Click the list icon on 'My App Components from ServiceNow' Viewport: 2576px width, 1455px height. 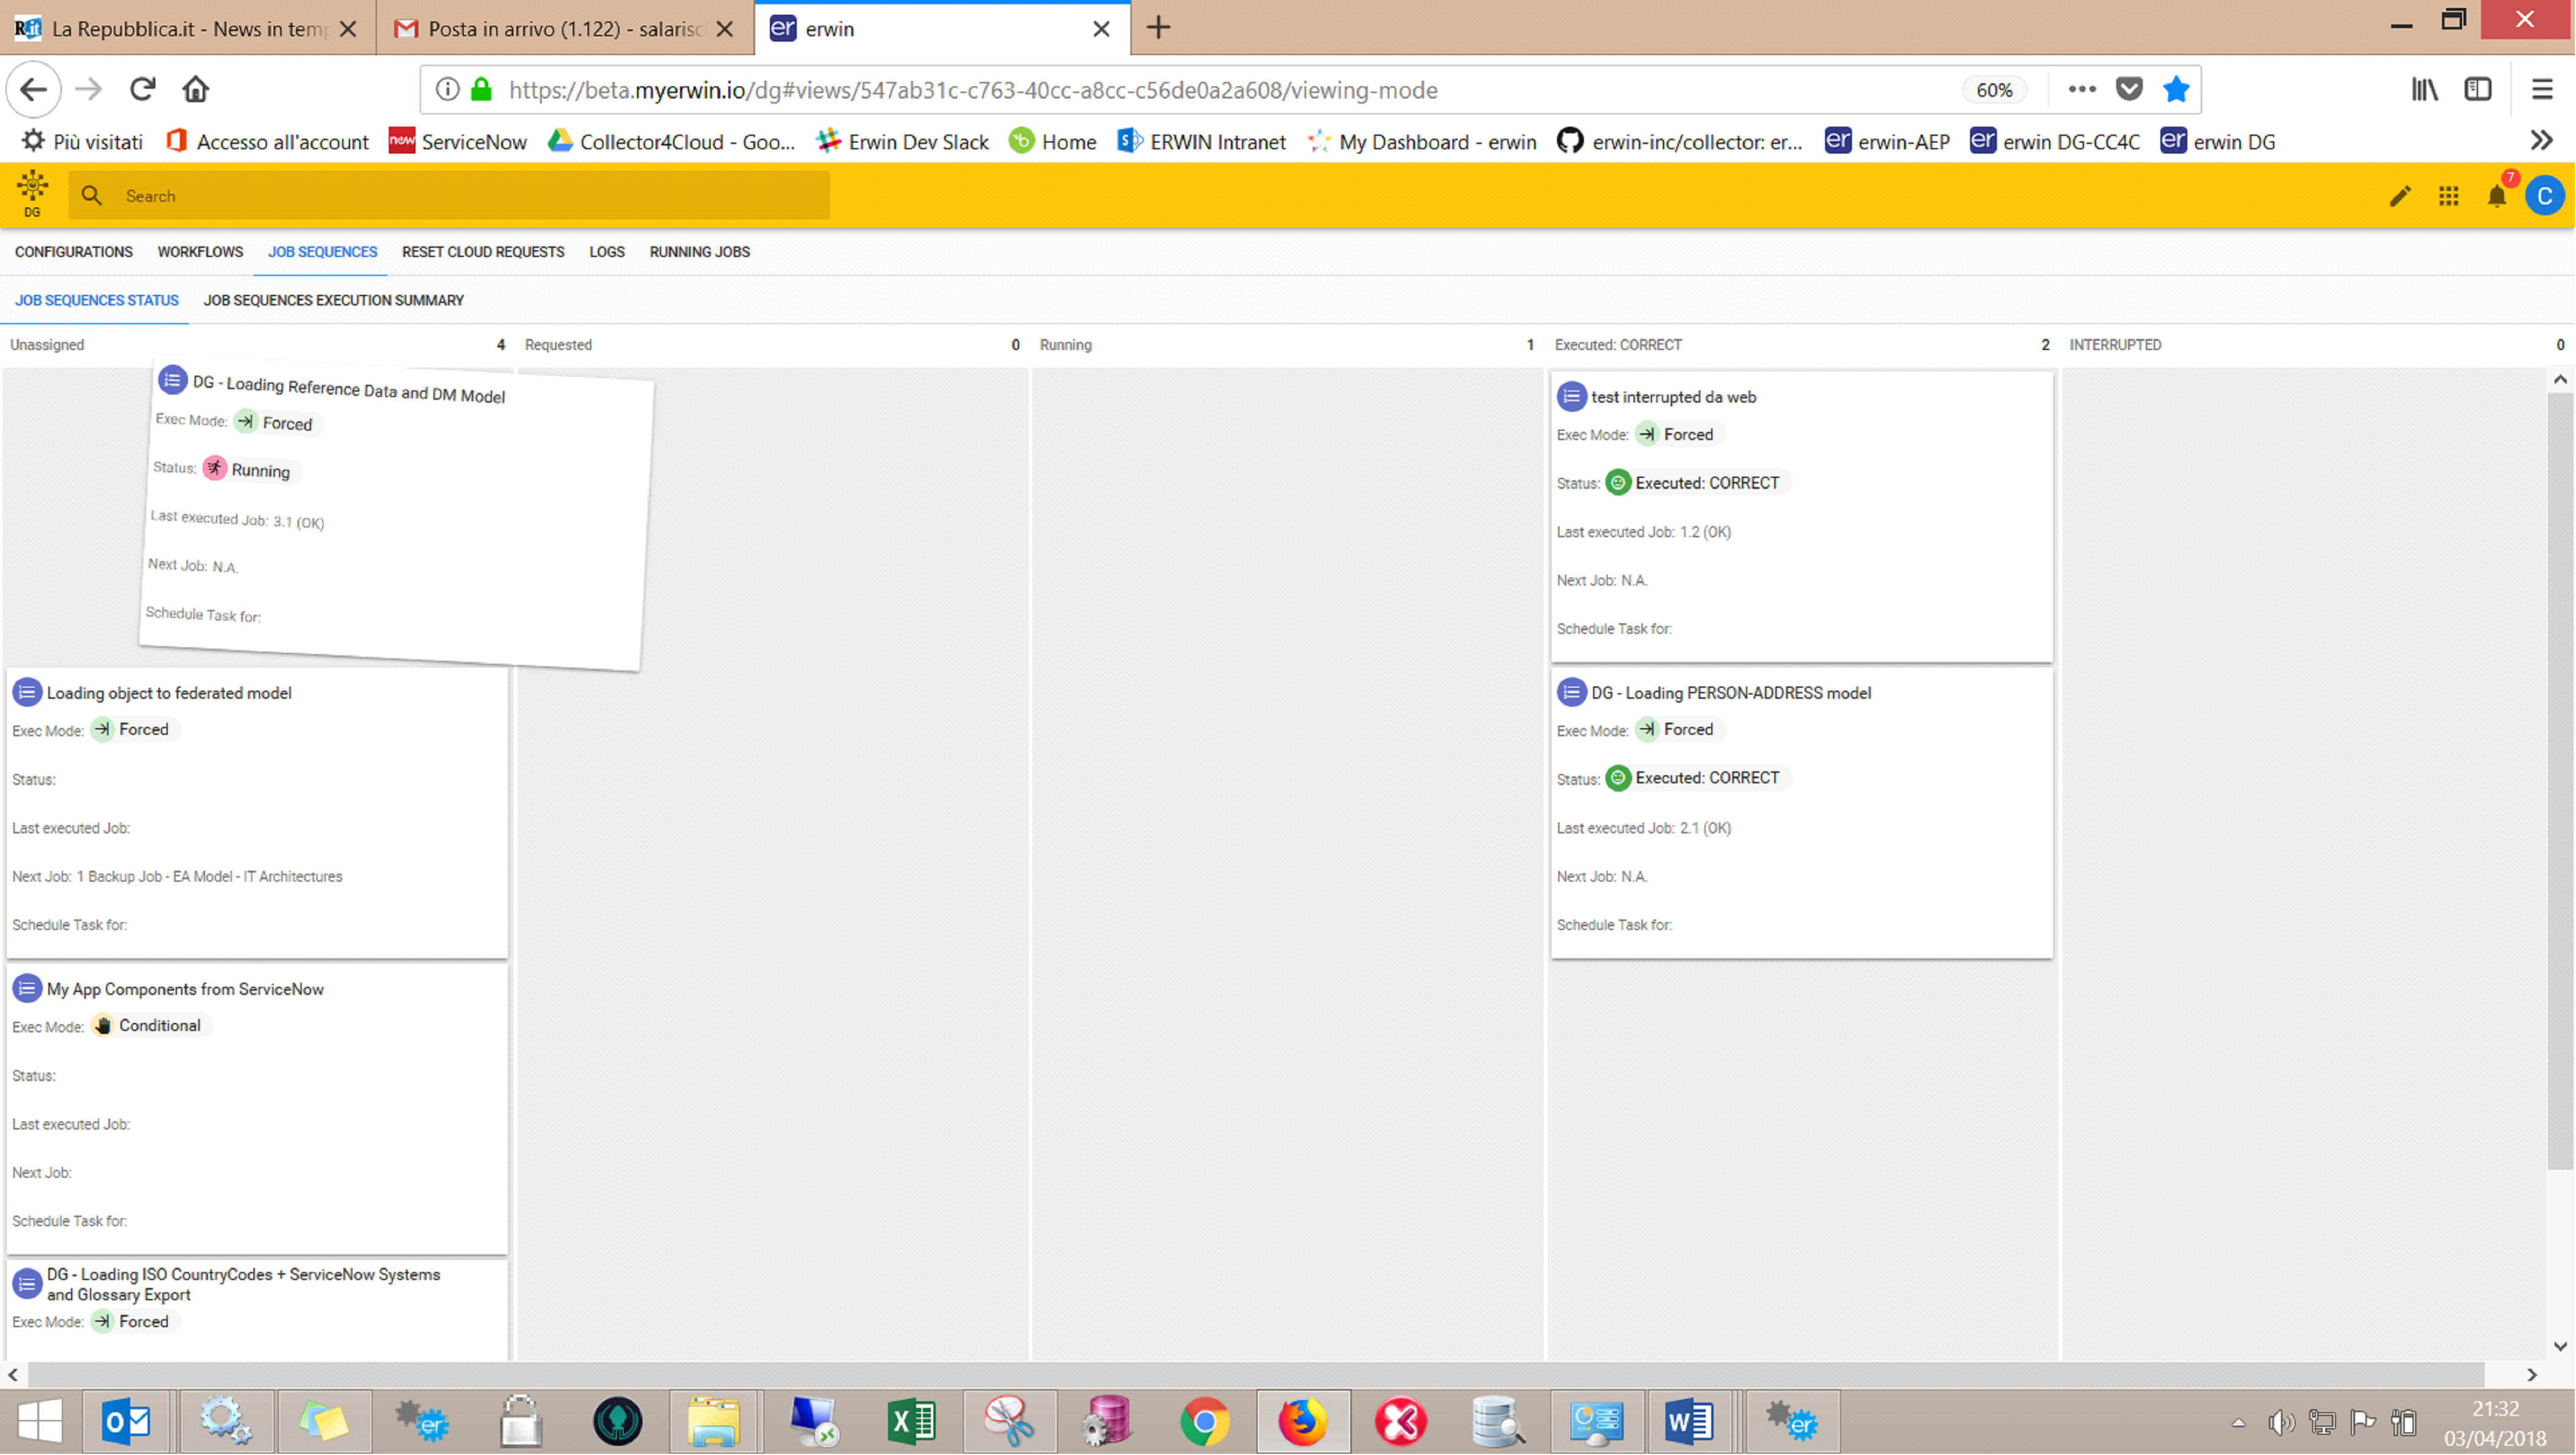(27, 989)
